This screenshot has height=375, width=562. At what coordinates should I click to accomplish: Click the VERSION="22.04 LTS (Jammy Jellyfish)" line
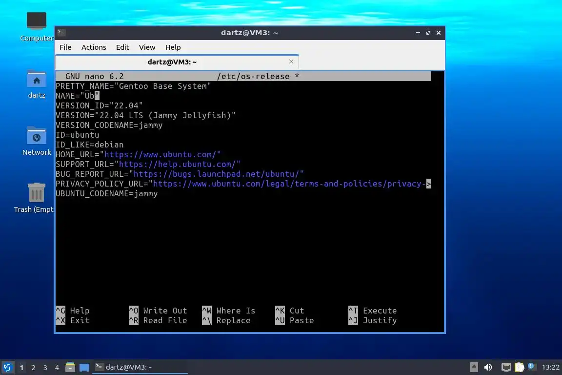tap(145, 115)
